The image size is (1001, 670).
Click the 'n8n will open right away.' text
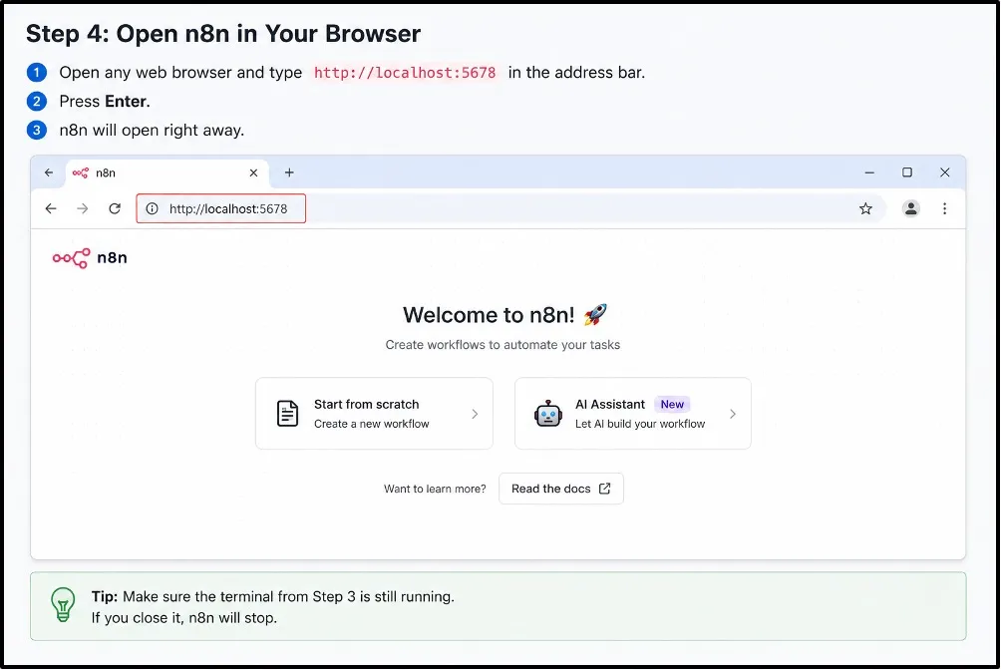[x=152, y=131]
